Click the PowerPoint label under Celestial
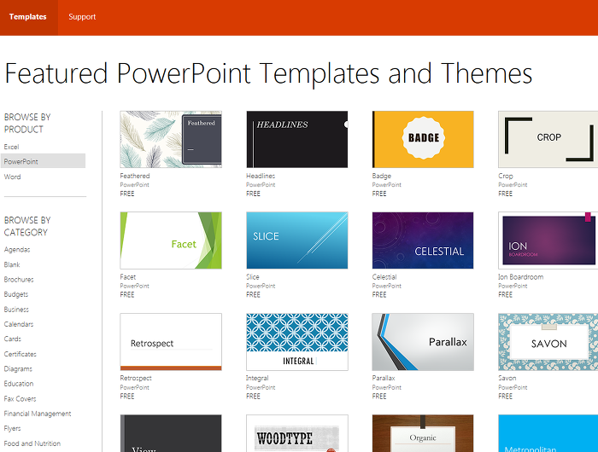598x452 pixels. (x=386, y=286)
